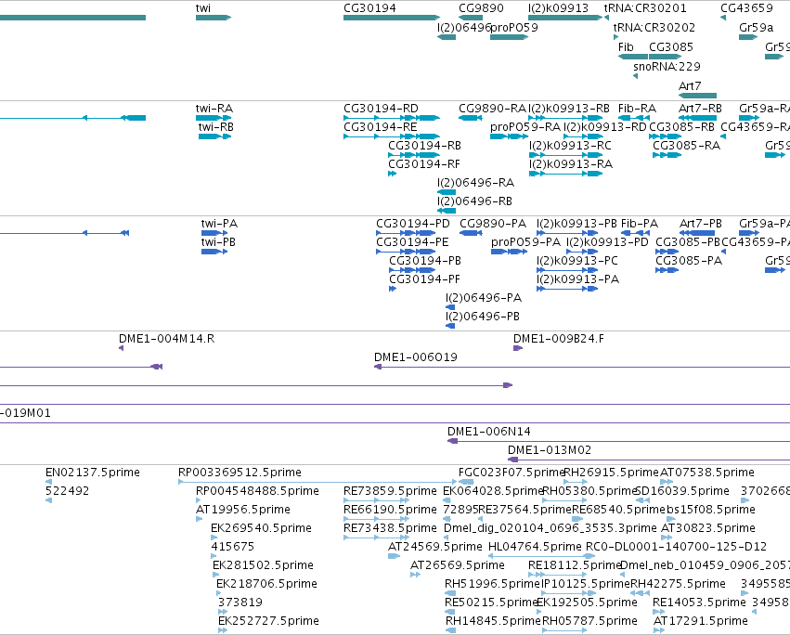
Task: Click transcript l(2)06496-RA
Action: pyautogui.click(x=475, y=183)
